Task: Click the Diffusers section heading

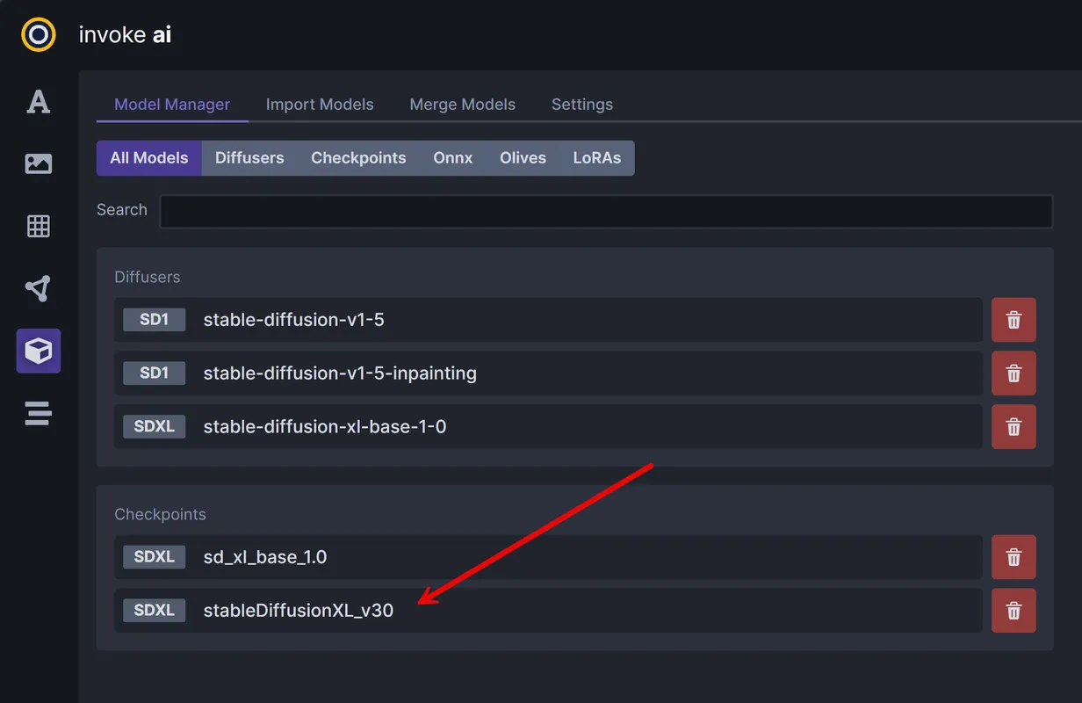Action: point(148,277)
